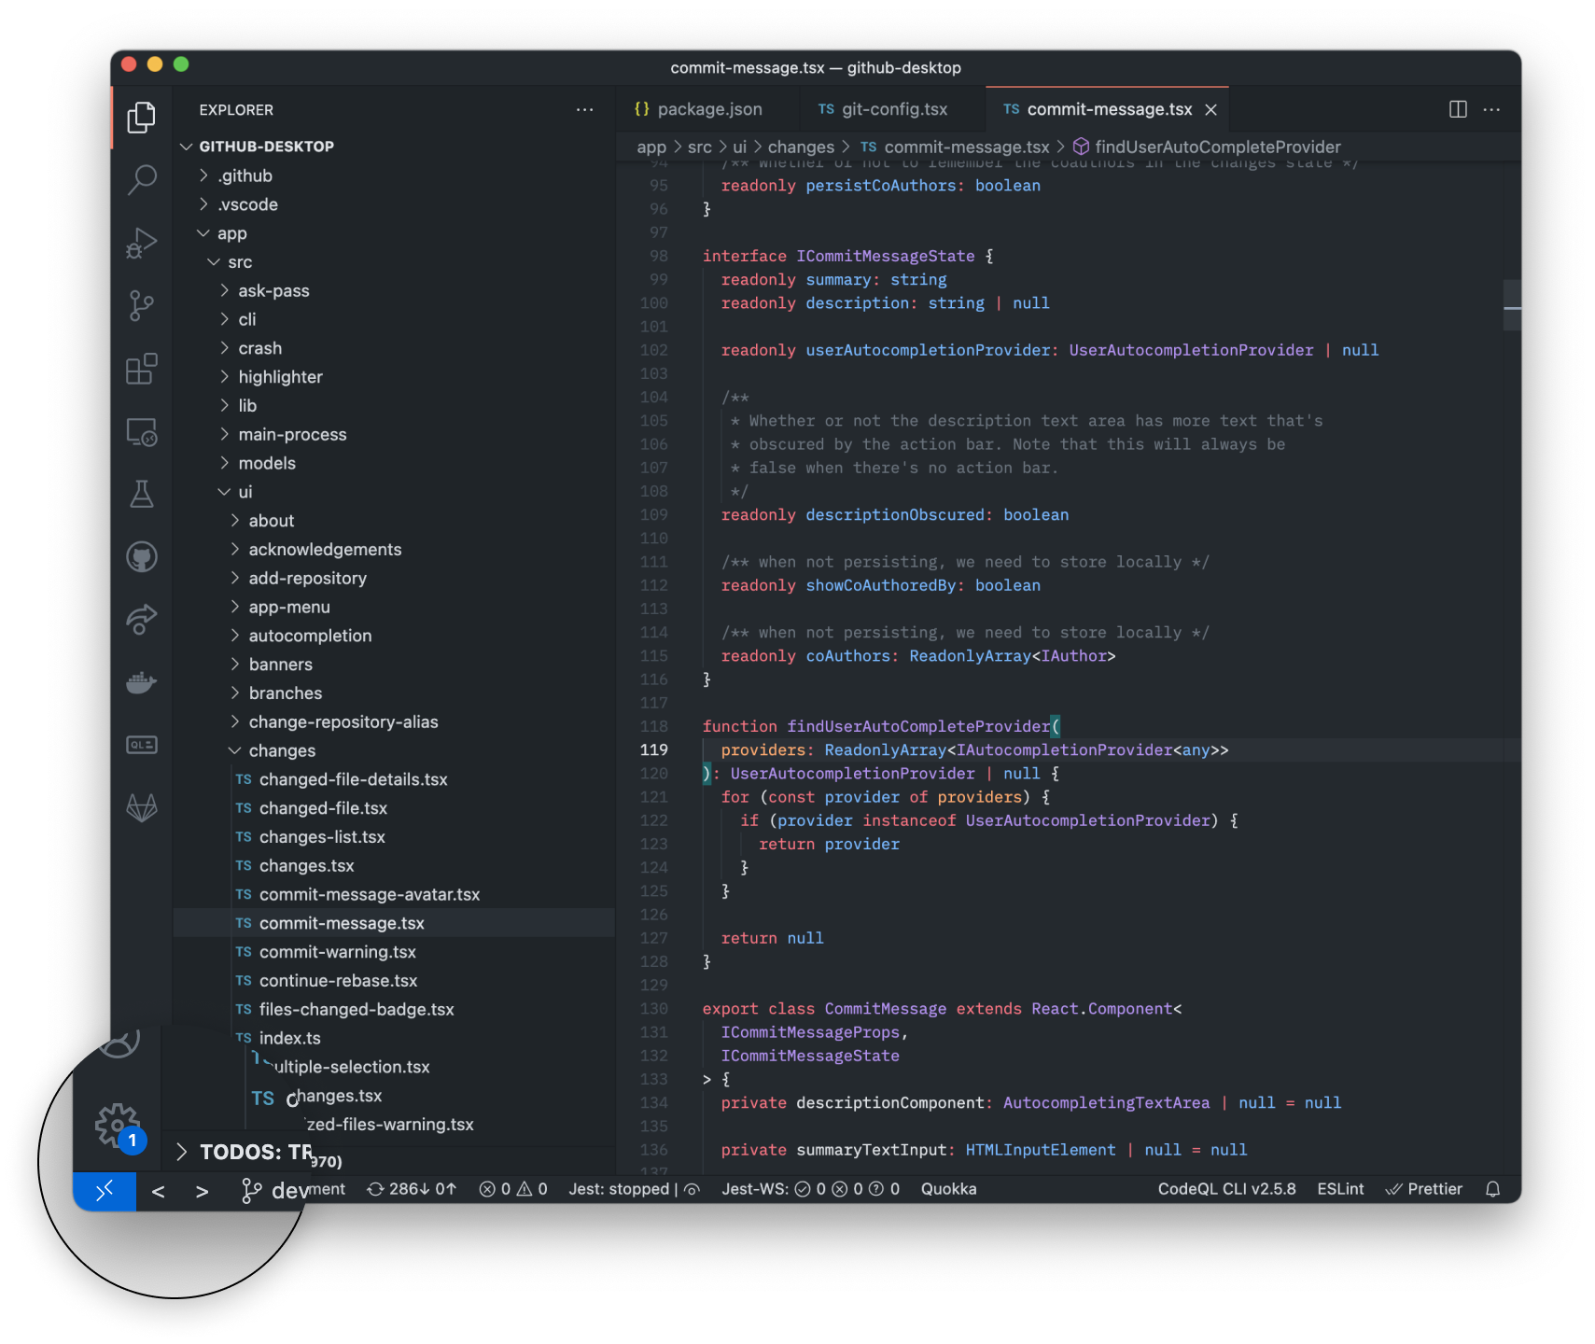
Task: Click the minimap scrollbar slider
Action: click(x=1512, y=305)
